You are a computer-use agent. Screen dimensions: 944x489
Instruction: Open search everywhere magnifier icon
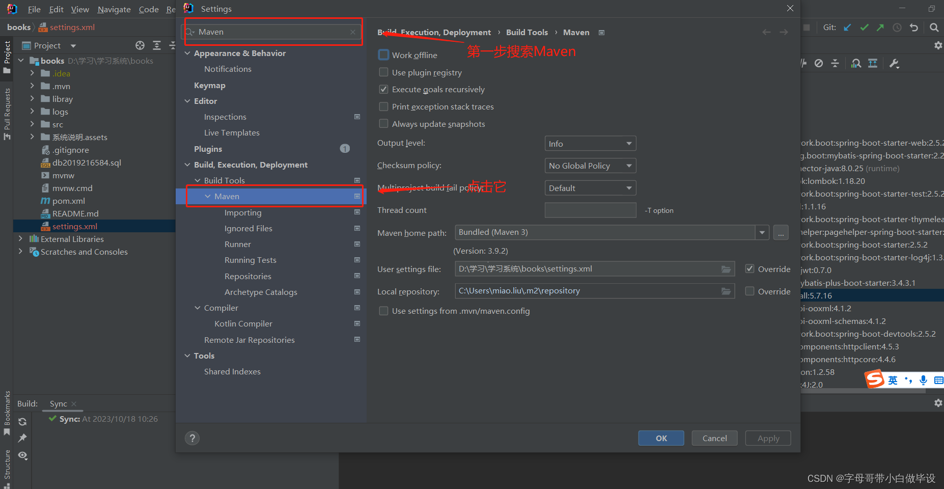tap(934, 28)
